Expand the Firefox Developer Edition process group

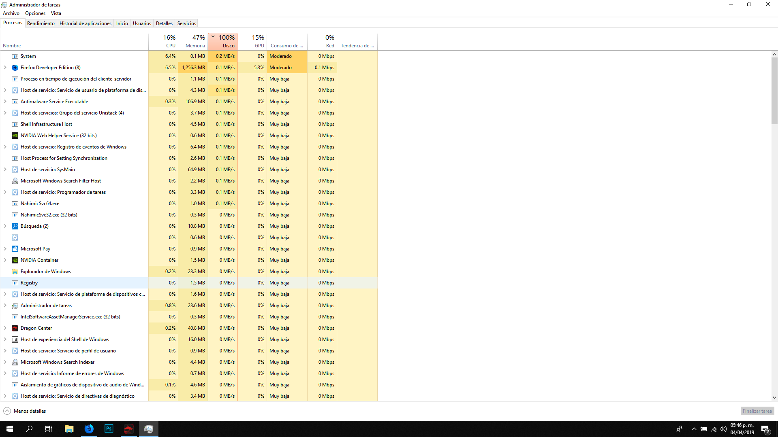[5, 68]
